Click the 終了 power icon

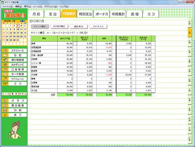click(x=5, y=115)
